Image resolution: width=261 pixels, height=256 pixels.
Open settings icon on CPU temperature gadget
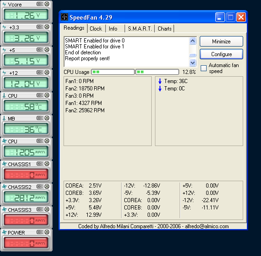tap(40, 95)
